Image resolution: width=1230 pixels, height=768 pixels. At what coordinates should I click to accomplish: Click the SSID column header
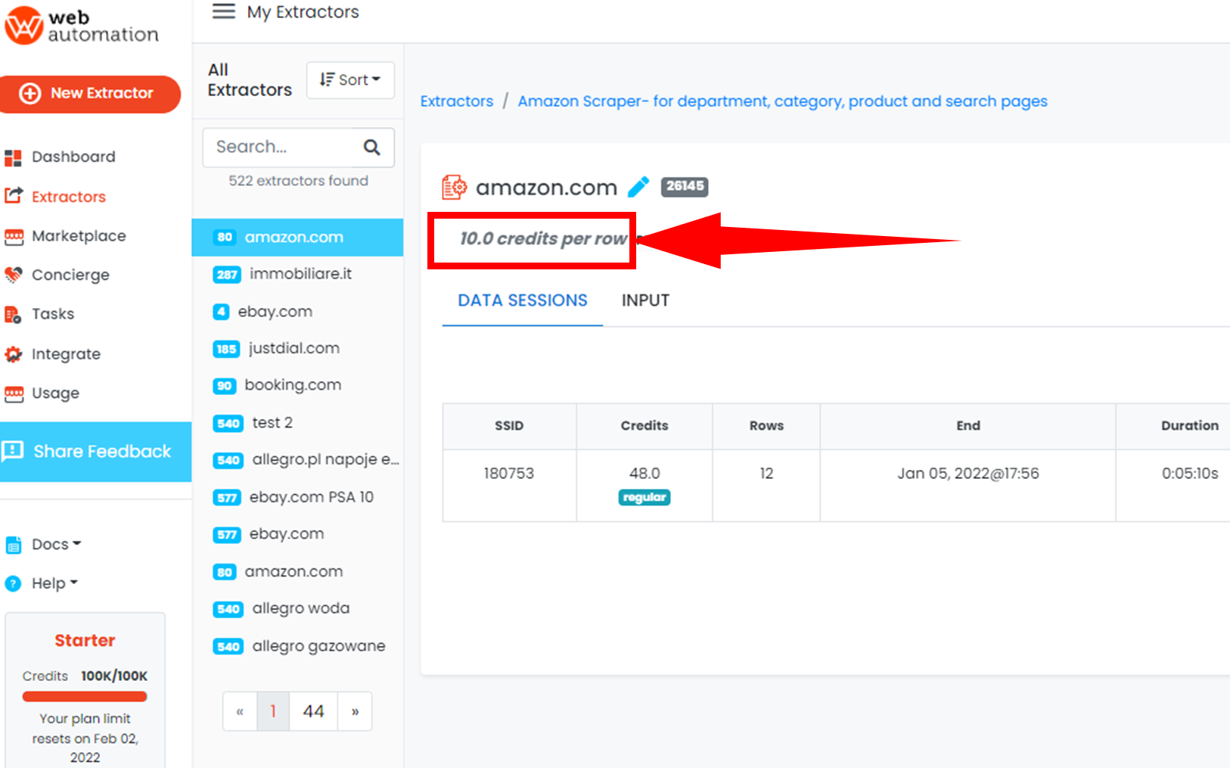coord(509,426)
